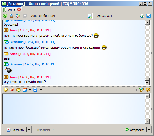Click the grinning smiley after "больше?"
This screenshot has width=154, height=136.
pyautogui.click(x=96, y=36)
